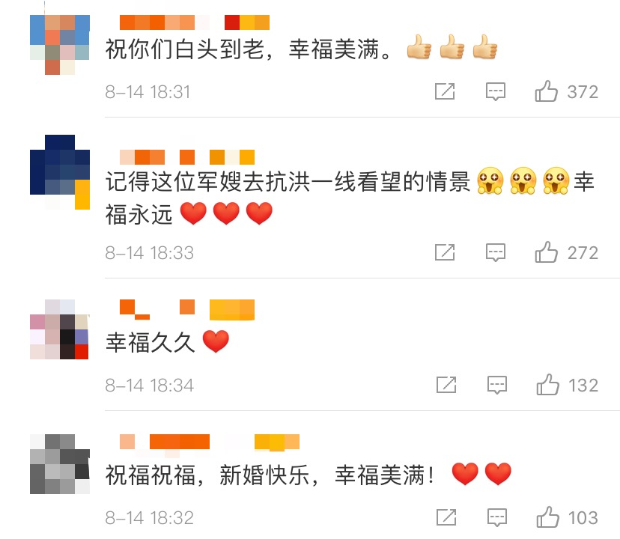The image size is (620, 539).
Task: Forward the 军嫂 comment using share icon
Action: (445, 252)
